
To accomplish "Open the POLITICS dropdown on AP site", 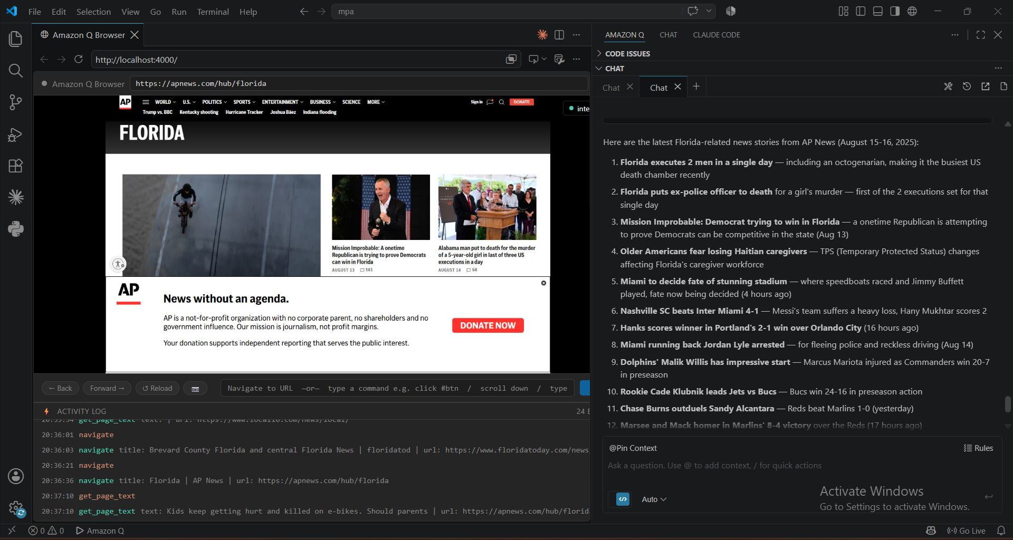I will pyautogui.click(x=214, y=102).
